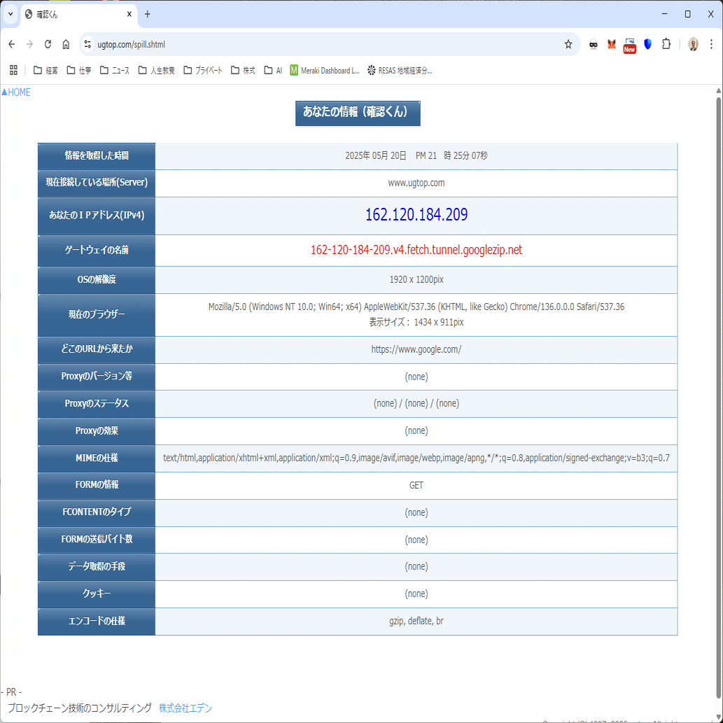
Task: Click the Proxyのステータス row header
Action: tap(97, 403)
